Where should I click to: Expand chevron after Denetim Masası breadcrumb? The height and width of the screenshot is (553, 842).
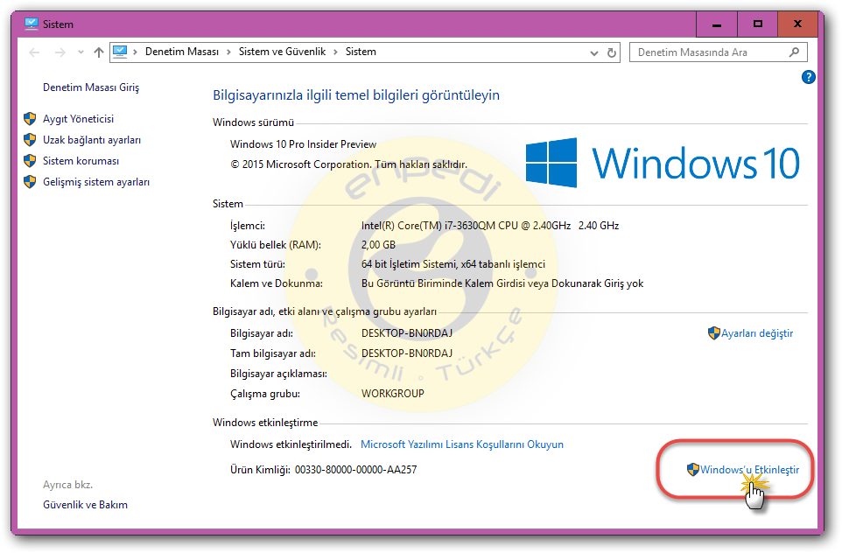pos(228,52)
